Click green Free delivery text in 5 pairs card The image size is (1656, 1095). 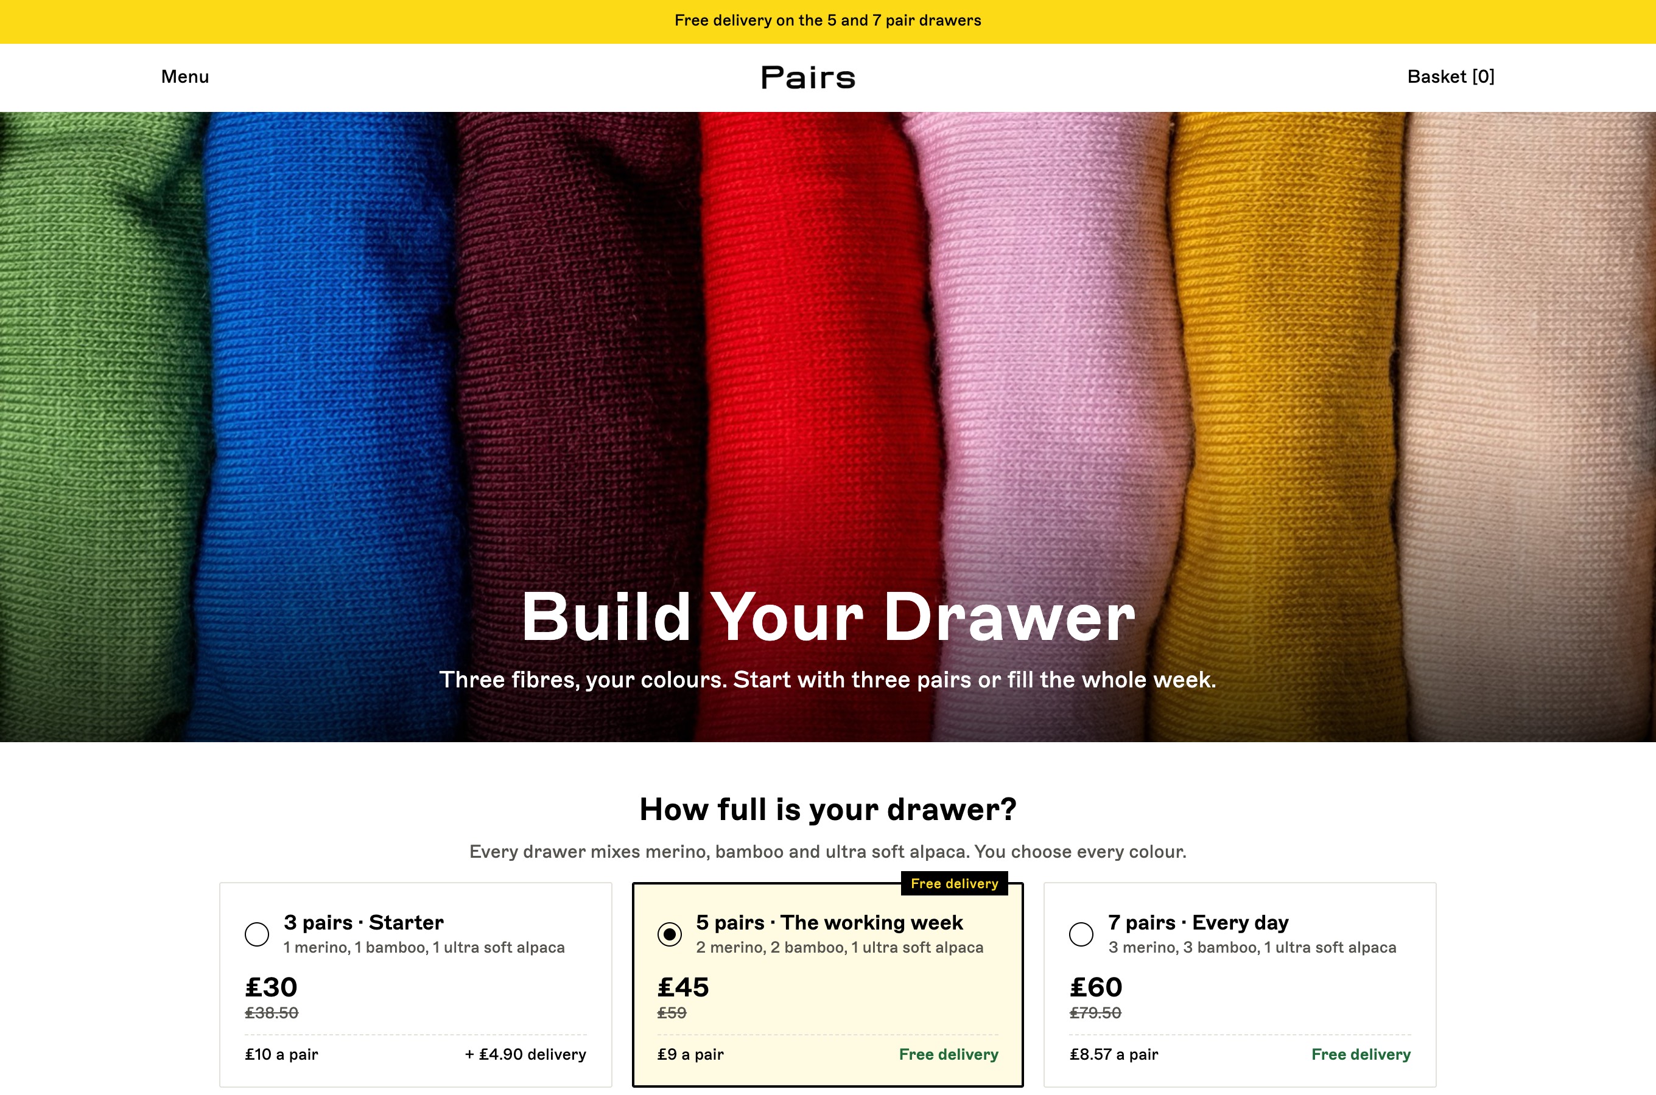pos(949,1054)
